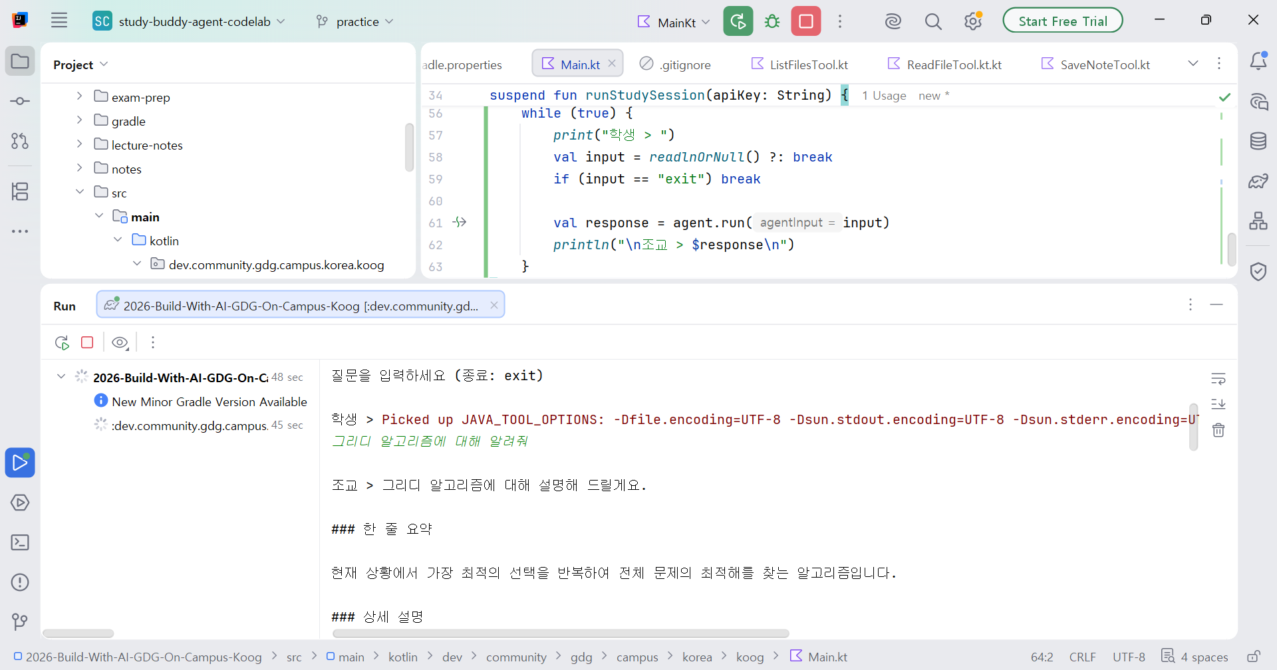Open the Pull Requests tool window
The height and width of the screenshot is (670, 1277).
pos(20,141)
